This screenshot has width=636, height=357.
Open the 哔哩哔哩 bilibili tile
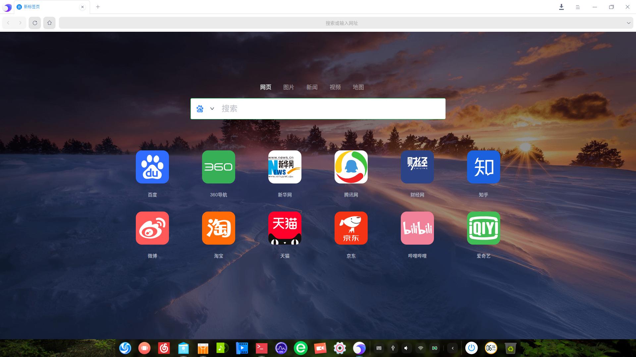coord(417,228)
